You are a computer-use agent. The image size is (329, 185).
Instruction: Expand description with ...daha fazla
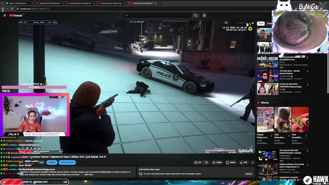coord(88,174)
